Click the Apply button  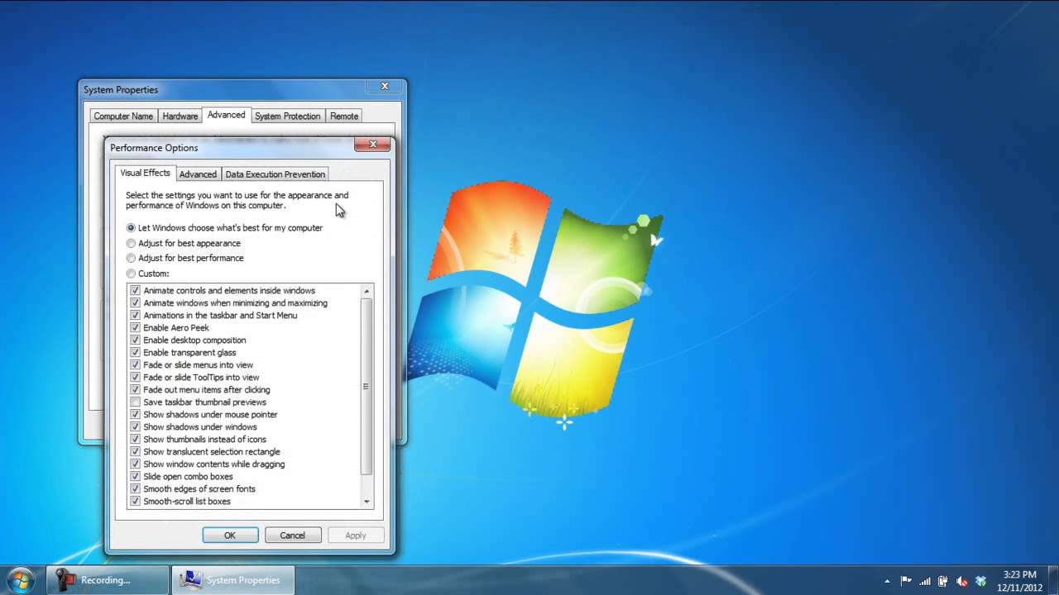click(x=356, y=535)
